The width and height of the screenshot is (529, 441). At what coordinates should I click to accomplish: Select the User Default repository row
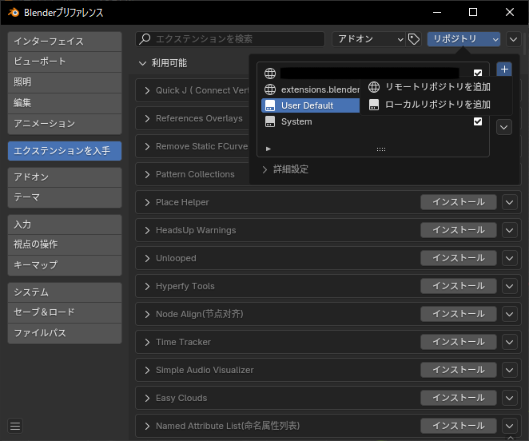310,105
